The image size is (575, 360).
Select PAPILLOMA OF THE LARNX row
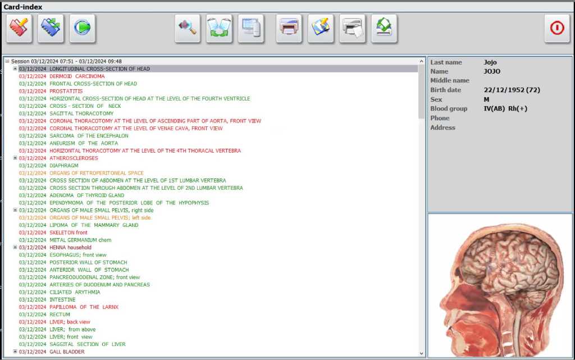(x=69, y=307)
